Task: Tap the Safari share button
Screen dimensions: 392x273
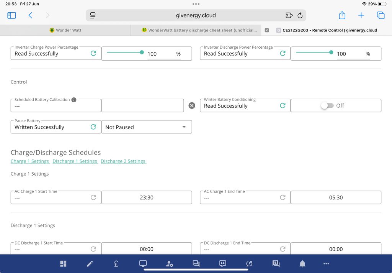Action: 342,15
